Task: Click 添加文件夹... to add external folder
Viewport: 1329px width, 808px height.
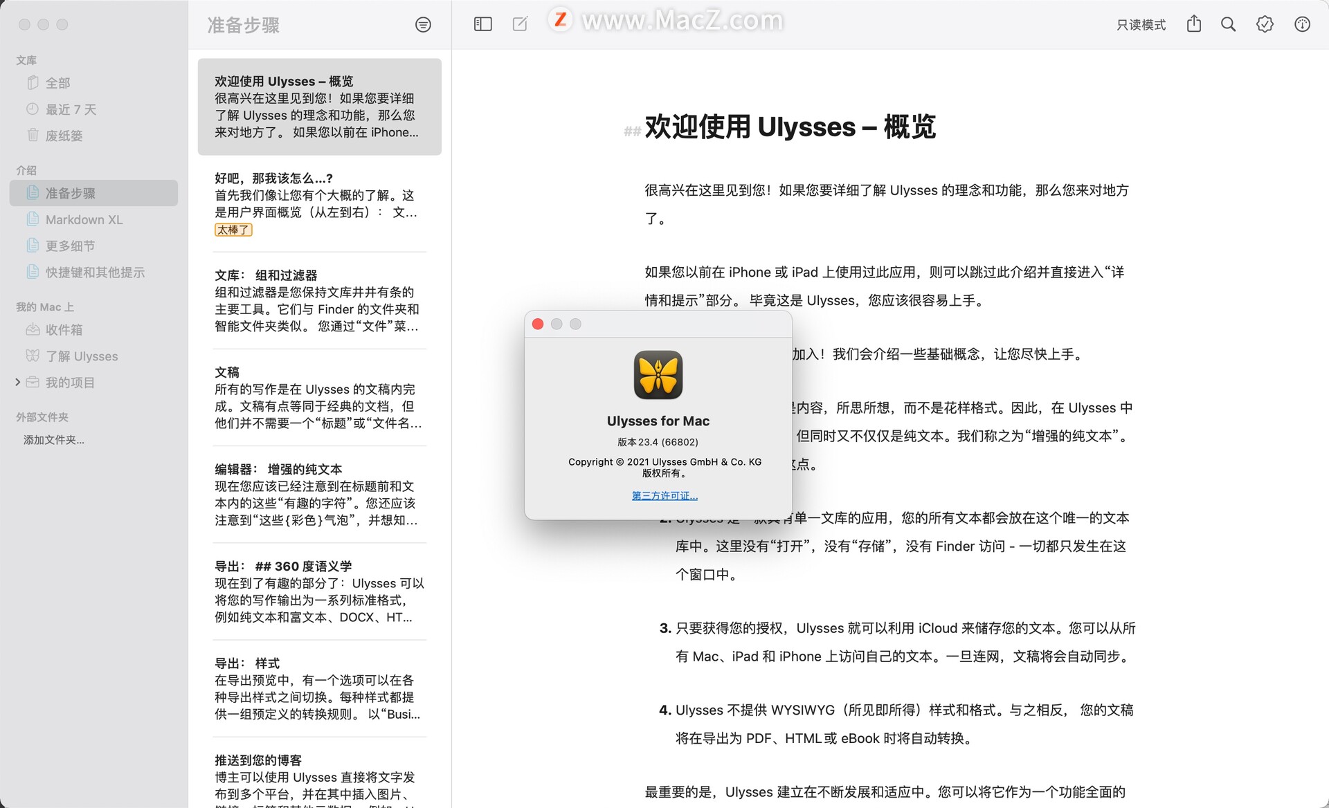Action: tap(54, 440)
